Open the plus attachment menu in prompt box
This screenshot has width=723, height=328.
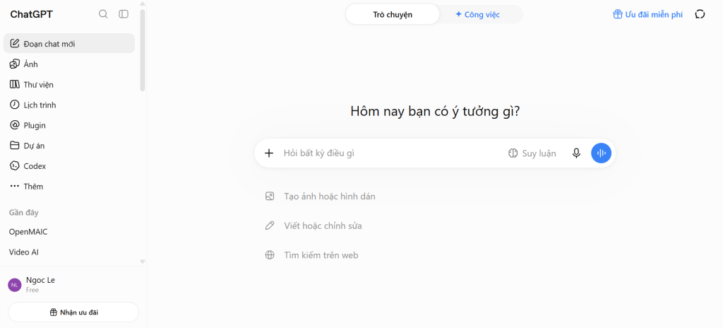[x=269, y=153]
